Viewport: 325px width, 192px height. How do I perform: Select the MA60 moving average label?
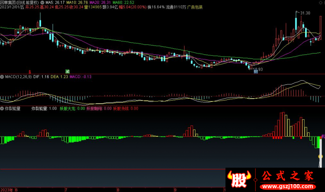[126, 2]
